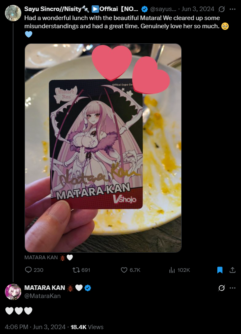Open the Jun 3, 2024 tweet date
Screen dimensions: 241x334
198,9
